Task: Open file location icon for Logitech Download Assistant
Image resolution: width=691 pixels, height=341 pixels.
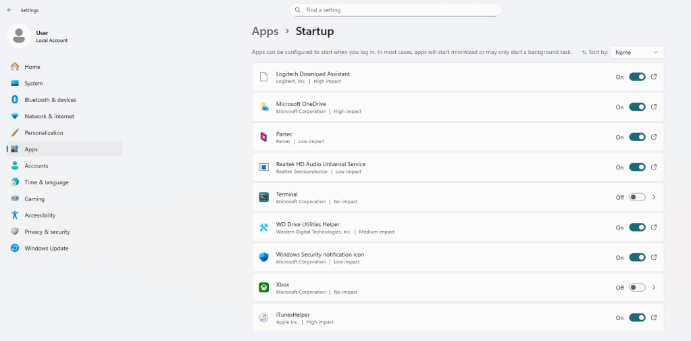Action: (x=654, y=77)
